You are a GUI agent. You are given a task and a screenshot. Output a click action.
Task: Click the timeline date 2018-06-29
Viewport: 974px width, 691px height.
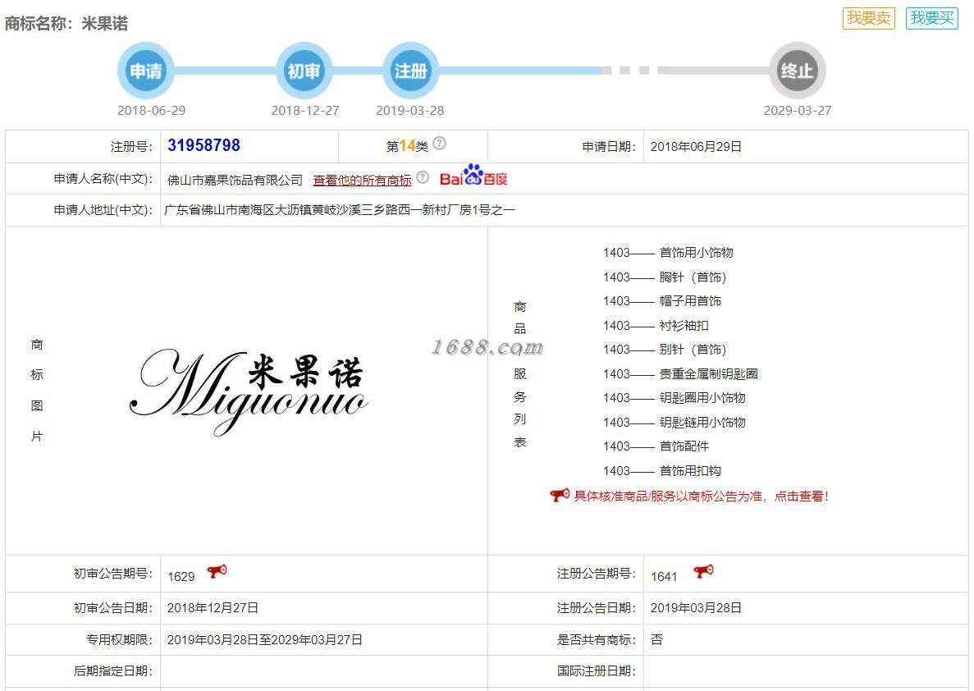[152, 111]
